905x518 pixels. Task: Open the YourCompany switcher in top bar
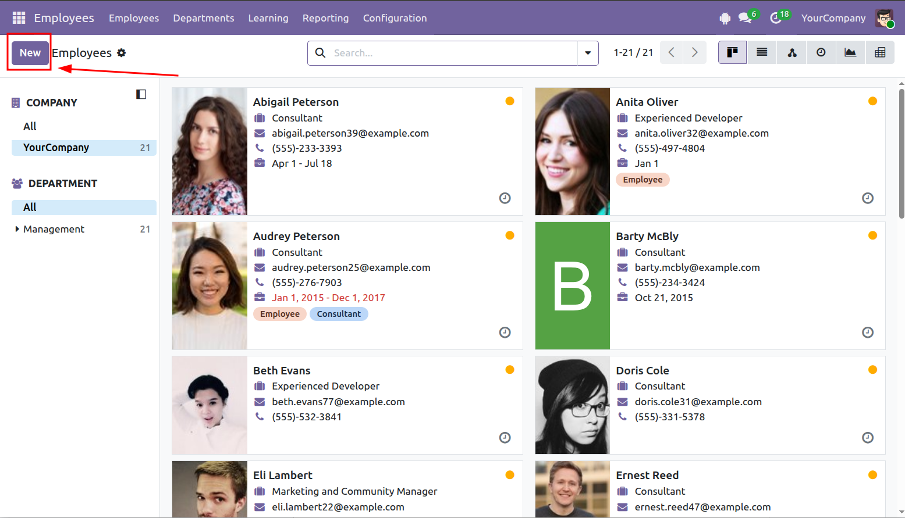833,18
